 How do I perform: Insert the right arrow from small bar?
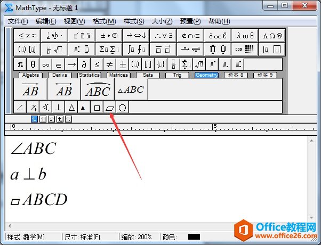click(71, 64)
